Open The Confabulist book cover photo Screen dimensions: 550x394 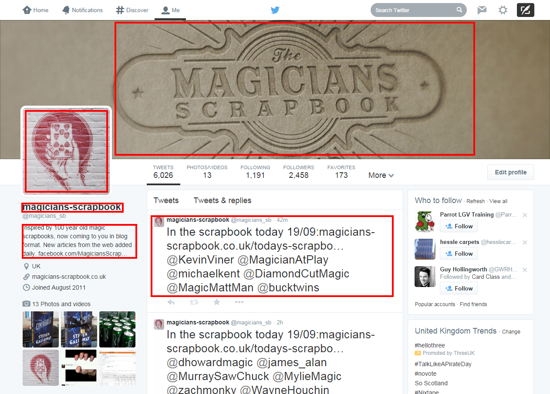pyautogui.click(x=40, y=329)
